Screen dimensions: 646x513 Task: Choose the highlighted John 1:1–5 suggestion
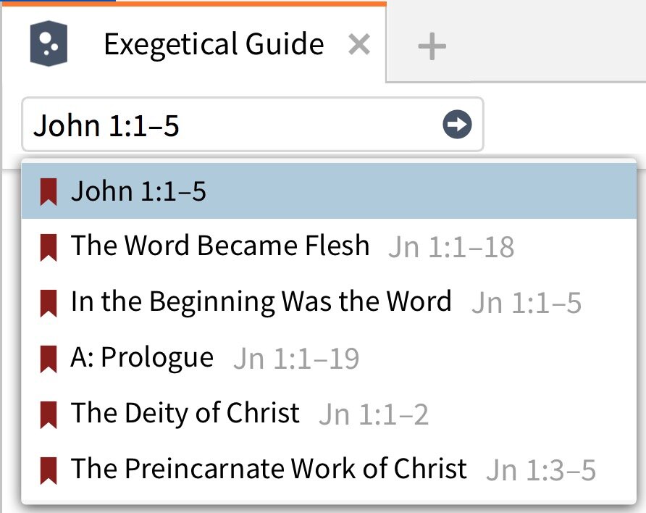138,191
